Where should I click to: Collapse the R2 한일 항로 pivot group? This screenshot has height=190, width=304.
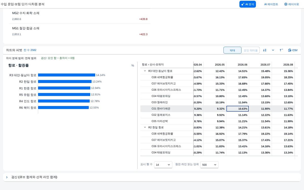[x=145, y=127]
